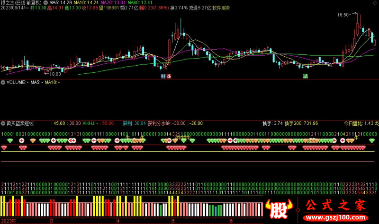Click the 今日量比: 1.43 value
Viewport: 379px width, 224px height.
pos(359,123)
